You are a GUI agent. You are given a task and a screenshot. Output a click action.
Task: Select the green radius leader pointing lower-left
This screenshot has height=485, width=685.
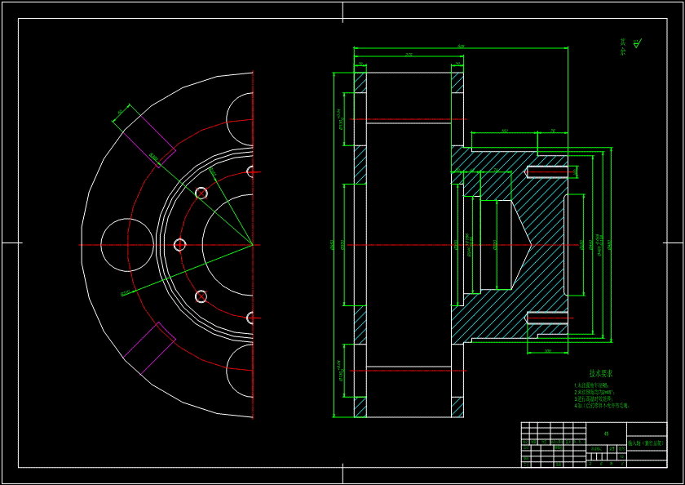pyautogui.click(x=188, y=271)
